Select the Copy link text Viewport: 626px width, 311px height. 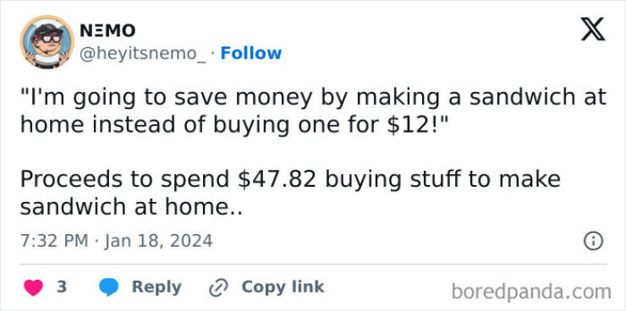283,286
